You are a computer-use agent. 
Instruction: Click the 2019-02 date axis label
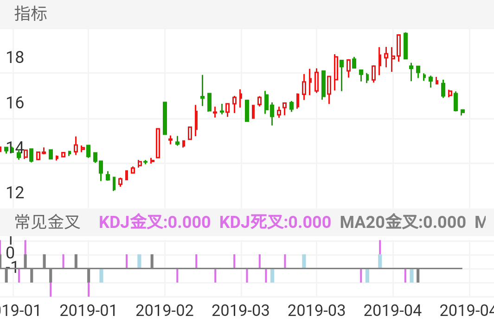pos(165,310)
